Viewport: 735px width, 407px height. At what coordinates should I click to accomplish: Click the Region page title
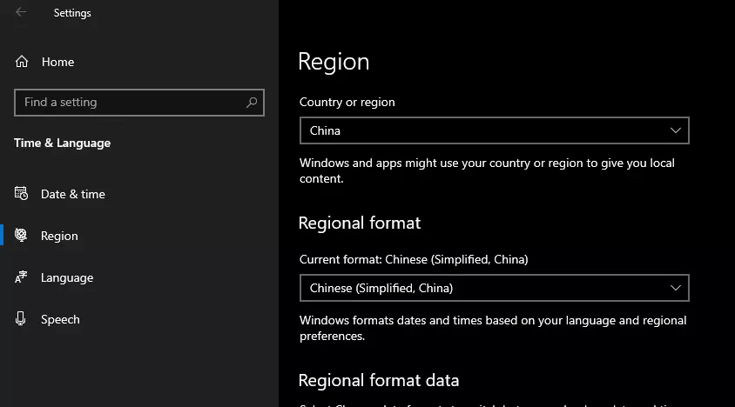click(x=334, y=62)
